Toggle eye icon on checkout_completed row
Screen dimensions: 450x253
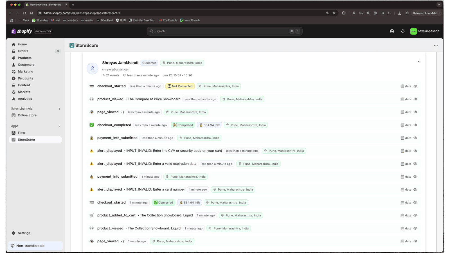415,125
